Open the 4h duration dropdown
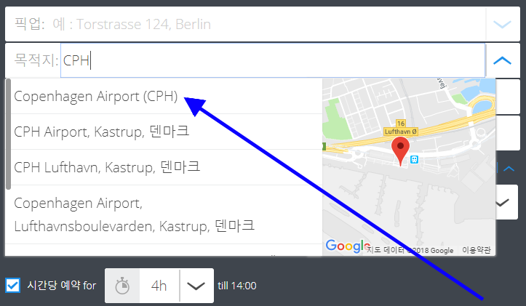526x306 pixels. pos(196,286)
